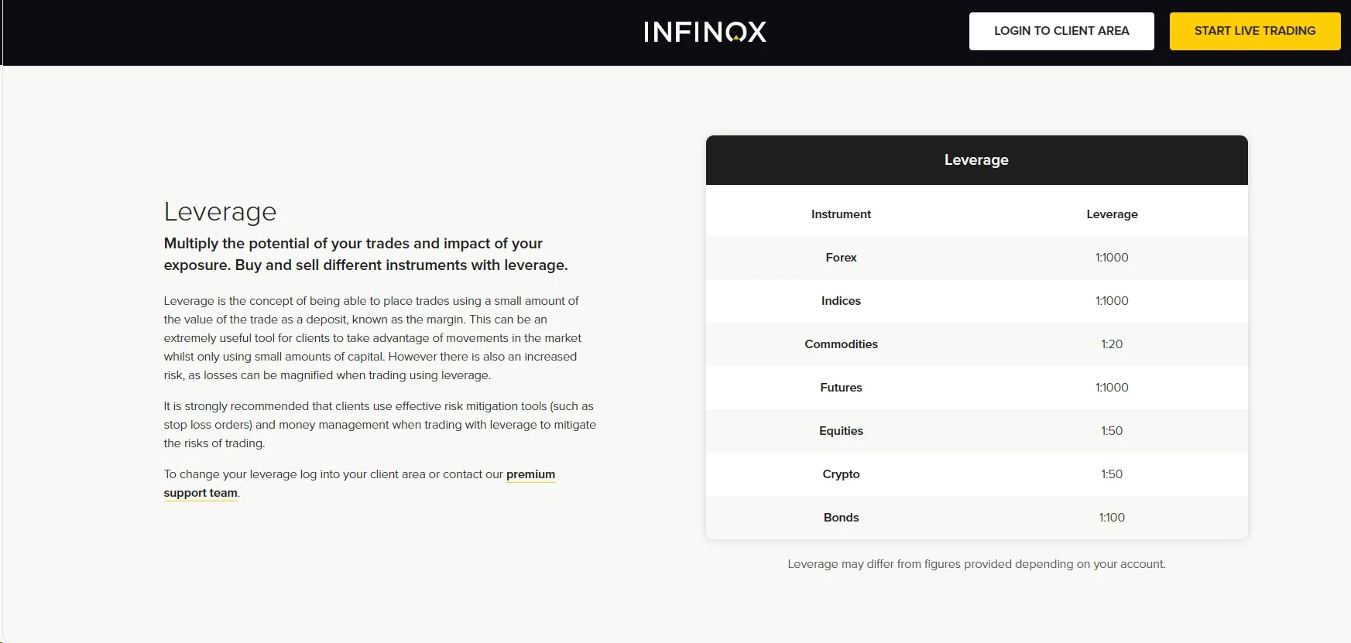The height and width of the screenshot is (643, 1351).
Task: Click the large Leverage section heading
Action: click(x=220, y=212)
